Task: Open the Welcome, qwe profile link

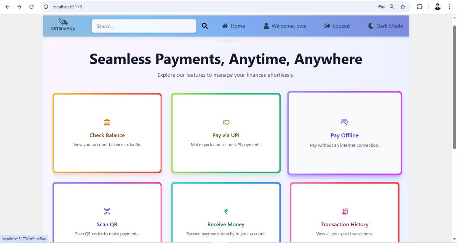Action: click(x=285, y=26)
